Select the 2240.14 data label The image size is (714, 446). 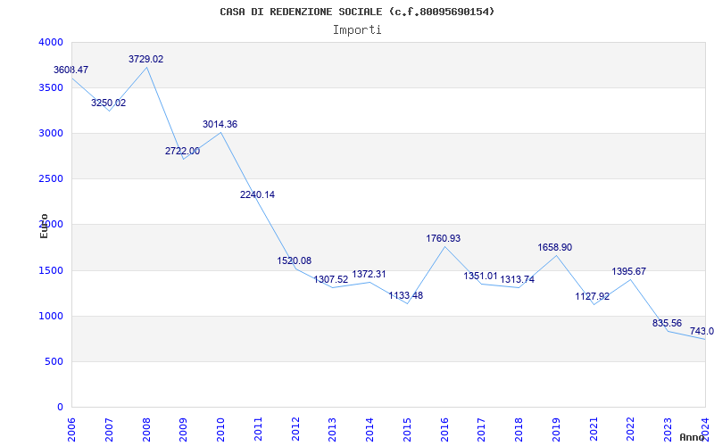click(257, 194)
